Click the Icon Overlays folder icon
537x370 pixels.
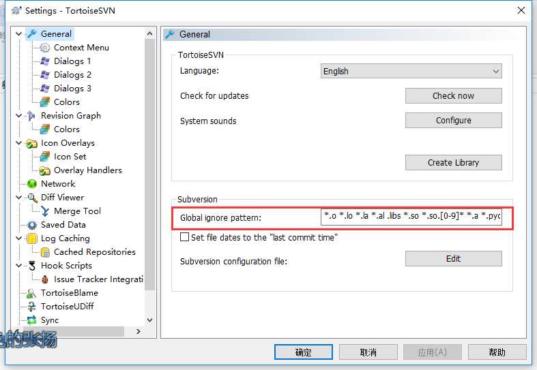[x=32, y=143]
